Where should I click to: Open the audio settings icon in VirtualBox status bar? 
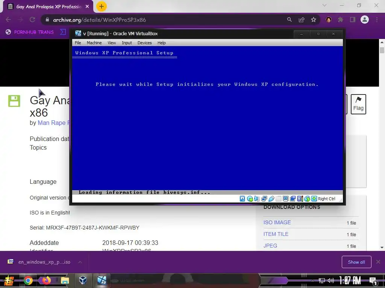(x=257, y=199)
